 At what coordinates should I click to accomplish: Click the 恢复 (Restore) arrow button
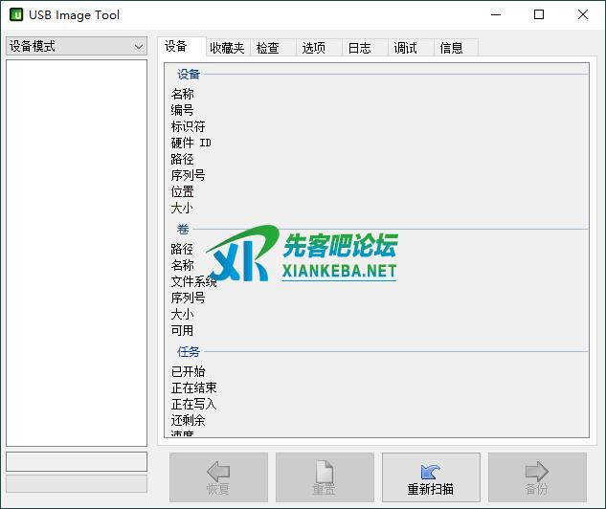(218, 477)
